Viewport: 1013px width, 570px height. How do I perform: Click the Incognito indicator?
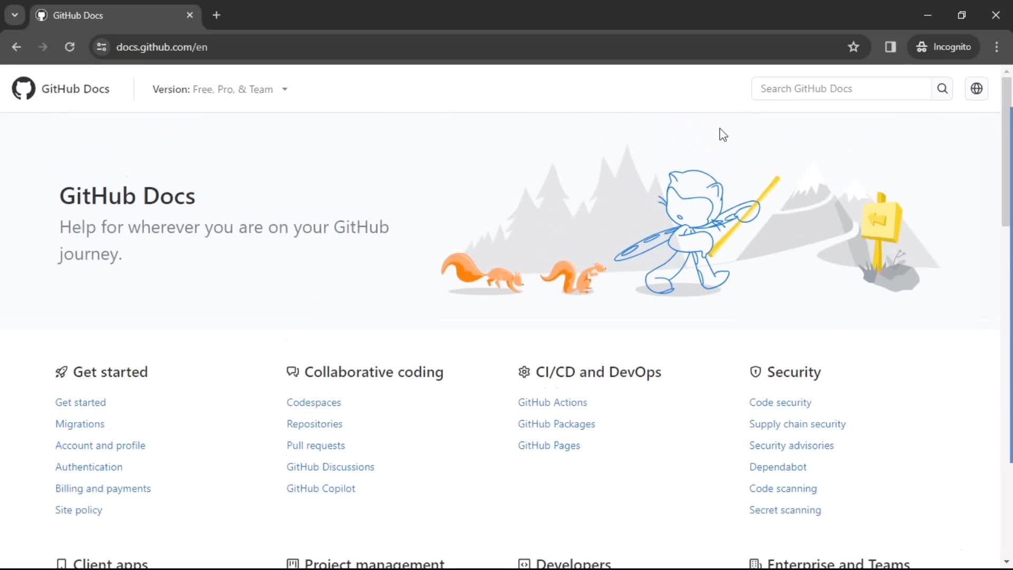click(x=943, y=47)
